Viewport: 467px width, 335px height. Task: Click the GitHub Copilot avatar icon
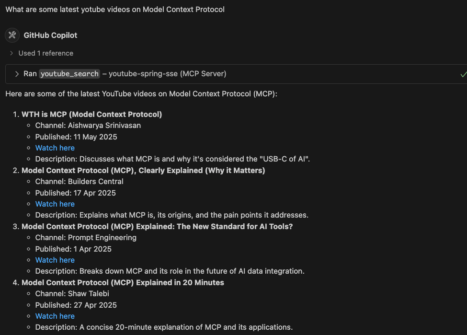[12, 35]
